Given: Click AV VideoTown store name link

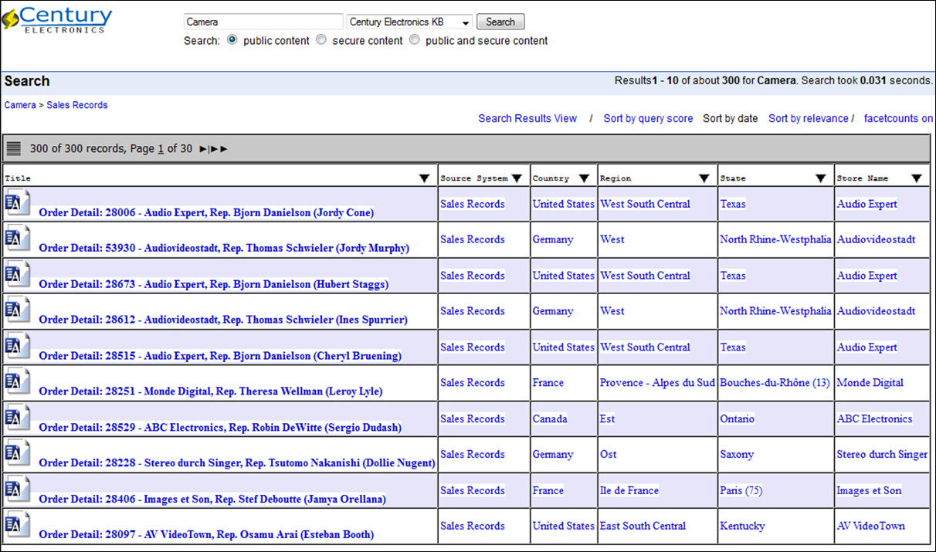Looking at the screenshot, I should (871, 526).
